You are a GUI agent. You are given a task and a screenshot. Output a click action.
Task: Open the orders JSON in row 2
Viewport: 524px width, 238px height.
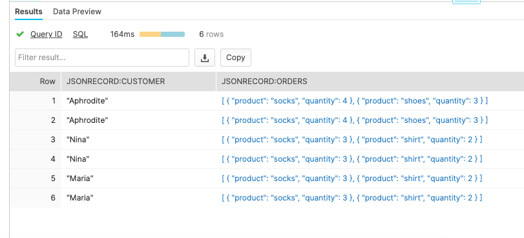(355, 120)
